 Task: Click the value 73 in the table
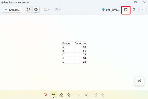pos(84,54)
